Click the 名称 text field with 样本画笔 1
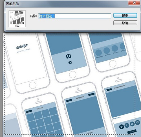 click(x=75, y=16)
